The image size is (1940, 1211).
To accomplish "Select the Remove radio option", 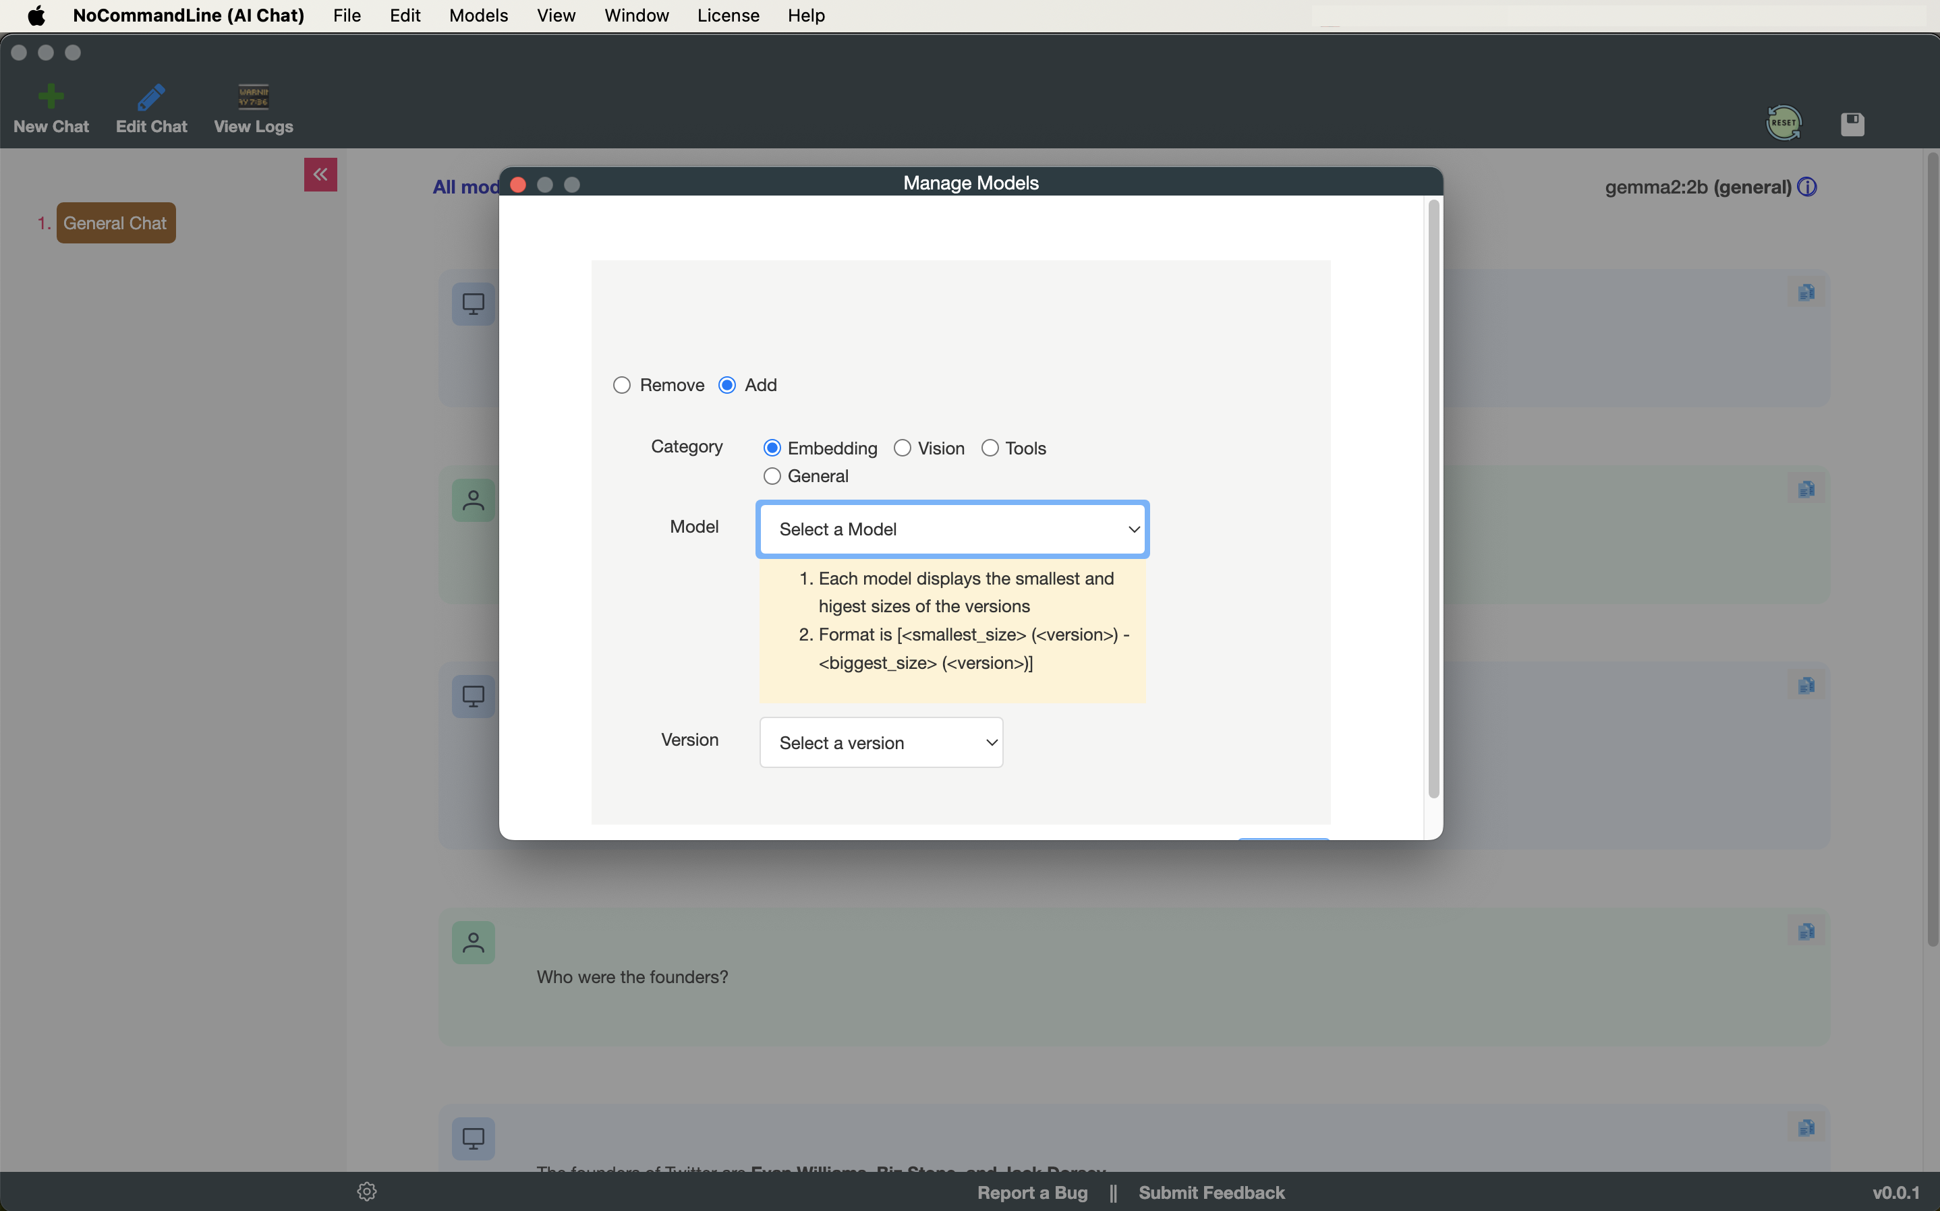I will tap(621, 385).
